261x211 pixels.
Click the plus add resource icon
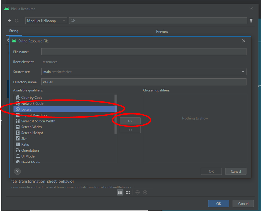point(9,21)
